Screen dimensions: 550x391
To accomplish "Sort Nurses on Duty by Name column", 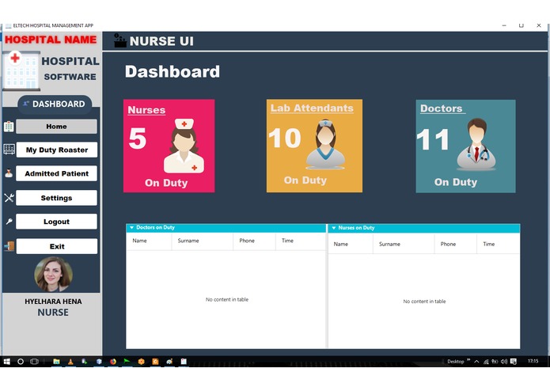I will pos(351,244).
